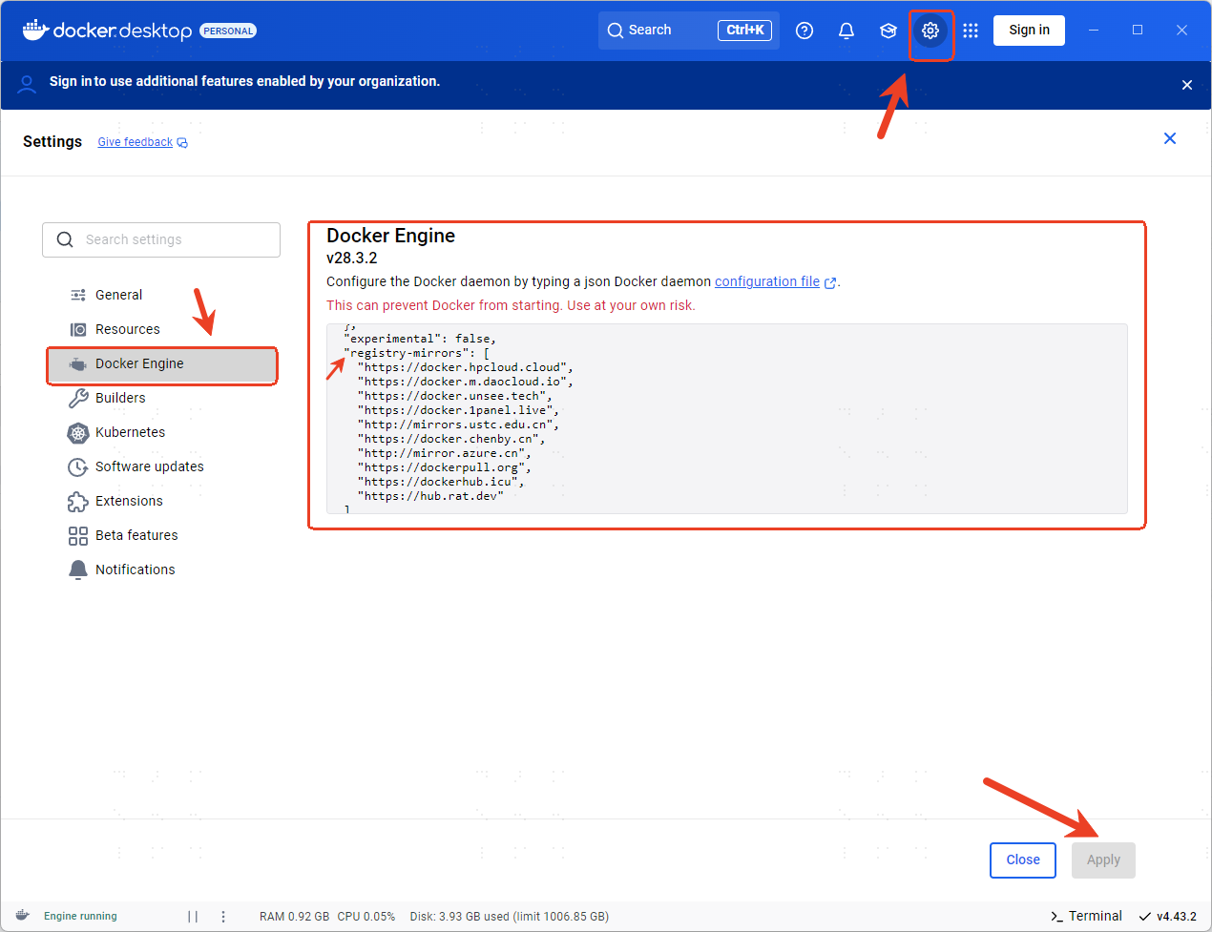
Task: Click the Builders wrench icon
Action: (78, 399)
